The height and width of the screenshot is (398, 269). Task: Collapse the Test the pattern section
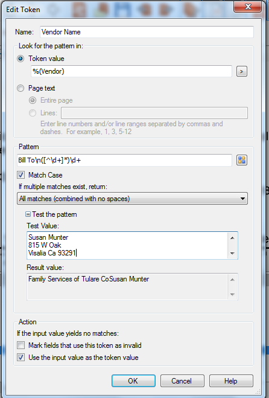coord(28,214)
